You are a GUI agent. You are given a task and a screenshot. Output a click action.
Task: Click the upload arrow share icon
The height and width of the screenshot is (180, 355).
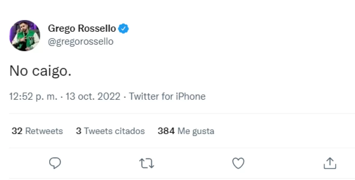330,163
